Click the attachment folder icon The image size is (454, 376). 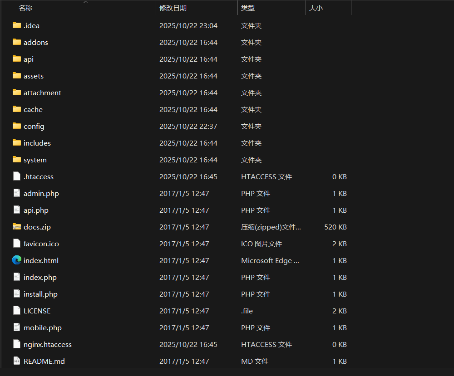point(17,93)
